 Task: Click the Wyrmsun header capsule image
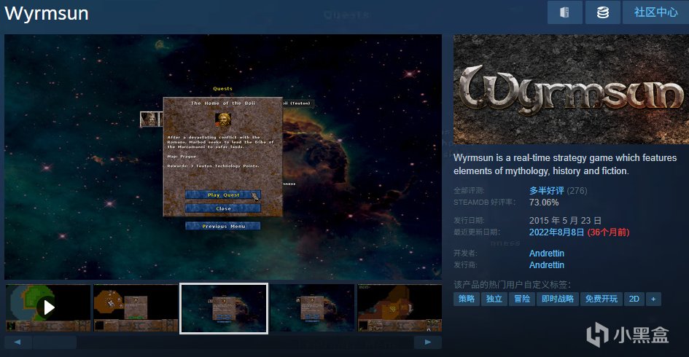[571, 90]
